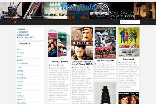Open the Fantasy category

20,74
